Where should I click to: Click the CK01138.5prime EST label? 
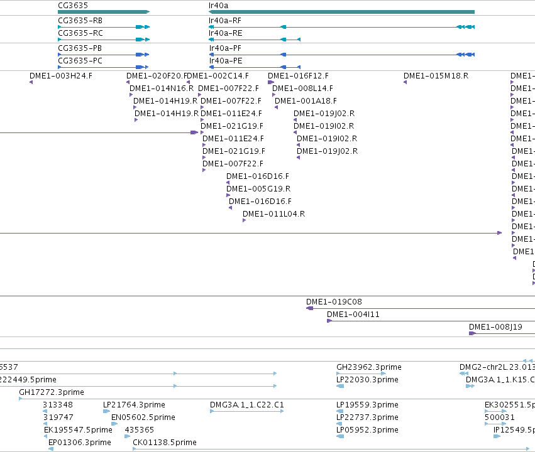(165, 443)
